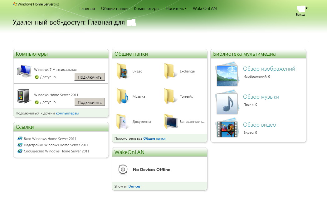The image size is (327, 200).
Task: Follow the Devices link
Action: pyautogui.click(x=134, y=186)
